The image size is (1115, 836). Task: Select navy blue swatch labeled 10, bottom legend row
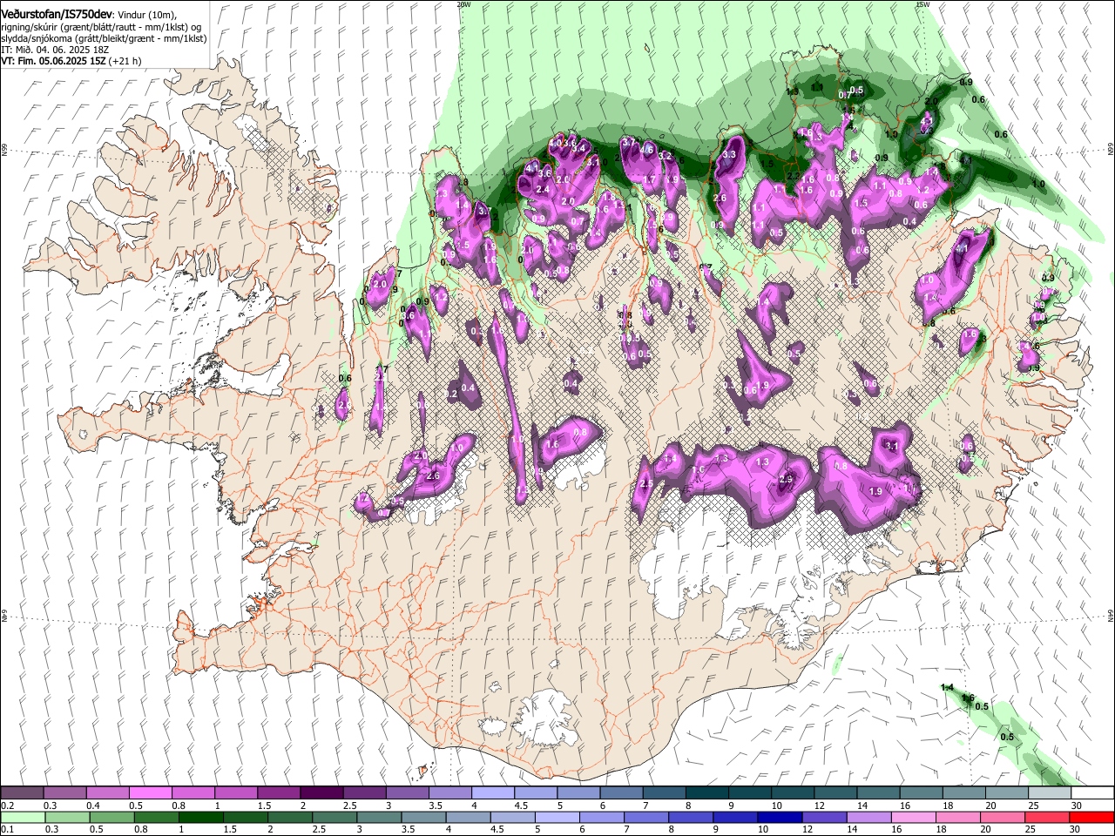coord(780,817)
